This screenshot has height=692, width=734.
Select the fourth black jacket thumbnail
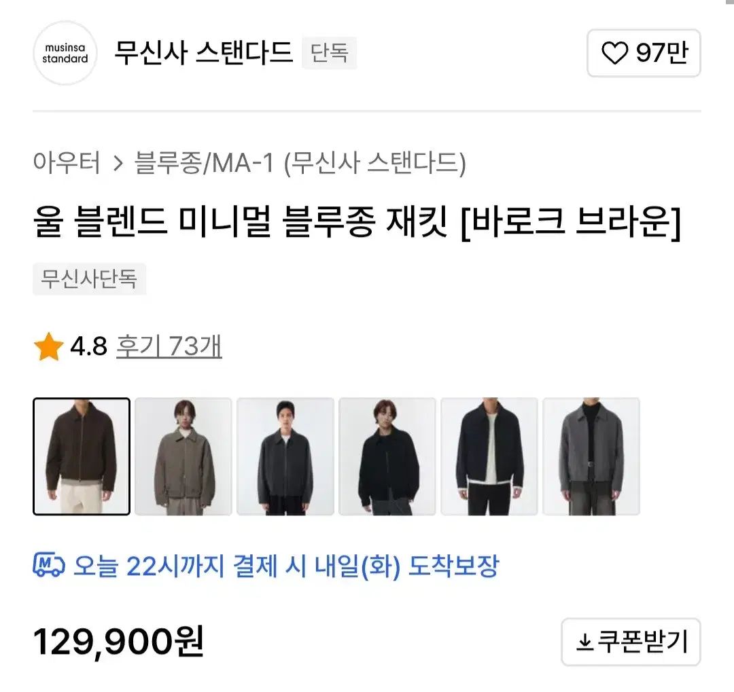pos(387,456)
